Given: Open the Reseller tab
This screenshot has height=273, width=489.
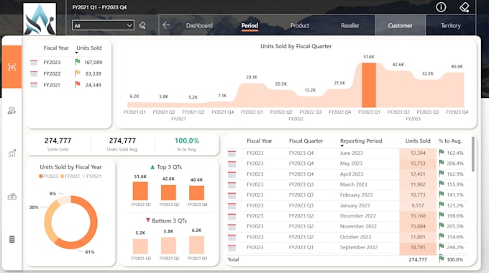Looking at the screenshot, I should click(x=350, y=26).
